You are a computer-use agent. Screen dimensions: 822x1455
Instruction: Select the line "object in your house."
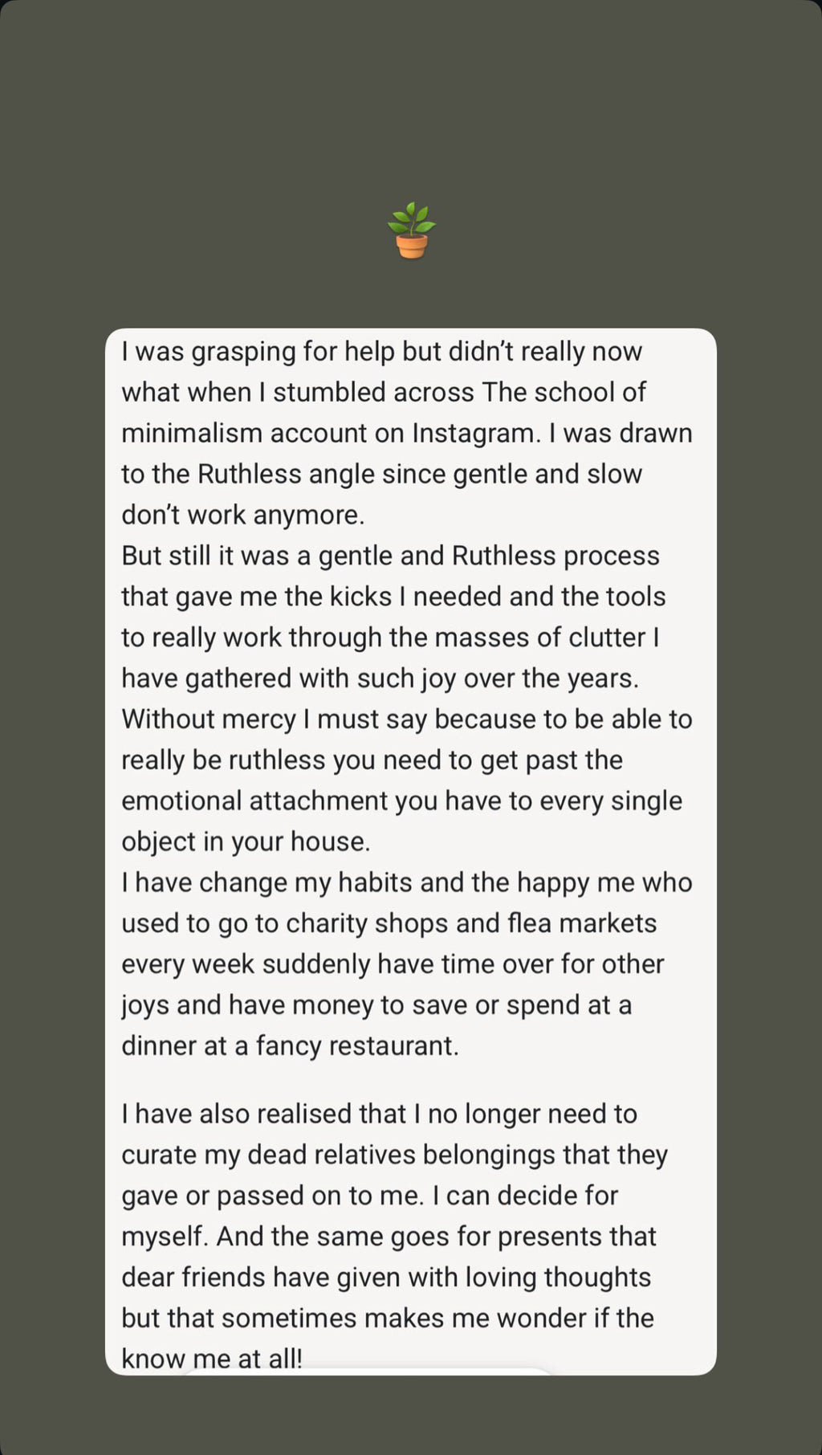(246, 842)
